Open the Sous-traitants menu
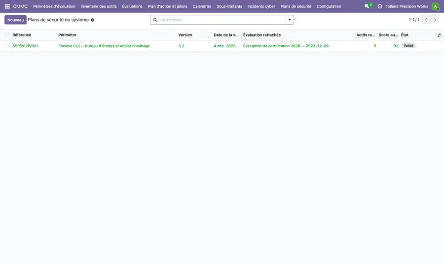 pyautogui.click(x=229, y=6)
